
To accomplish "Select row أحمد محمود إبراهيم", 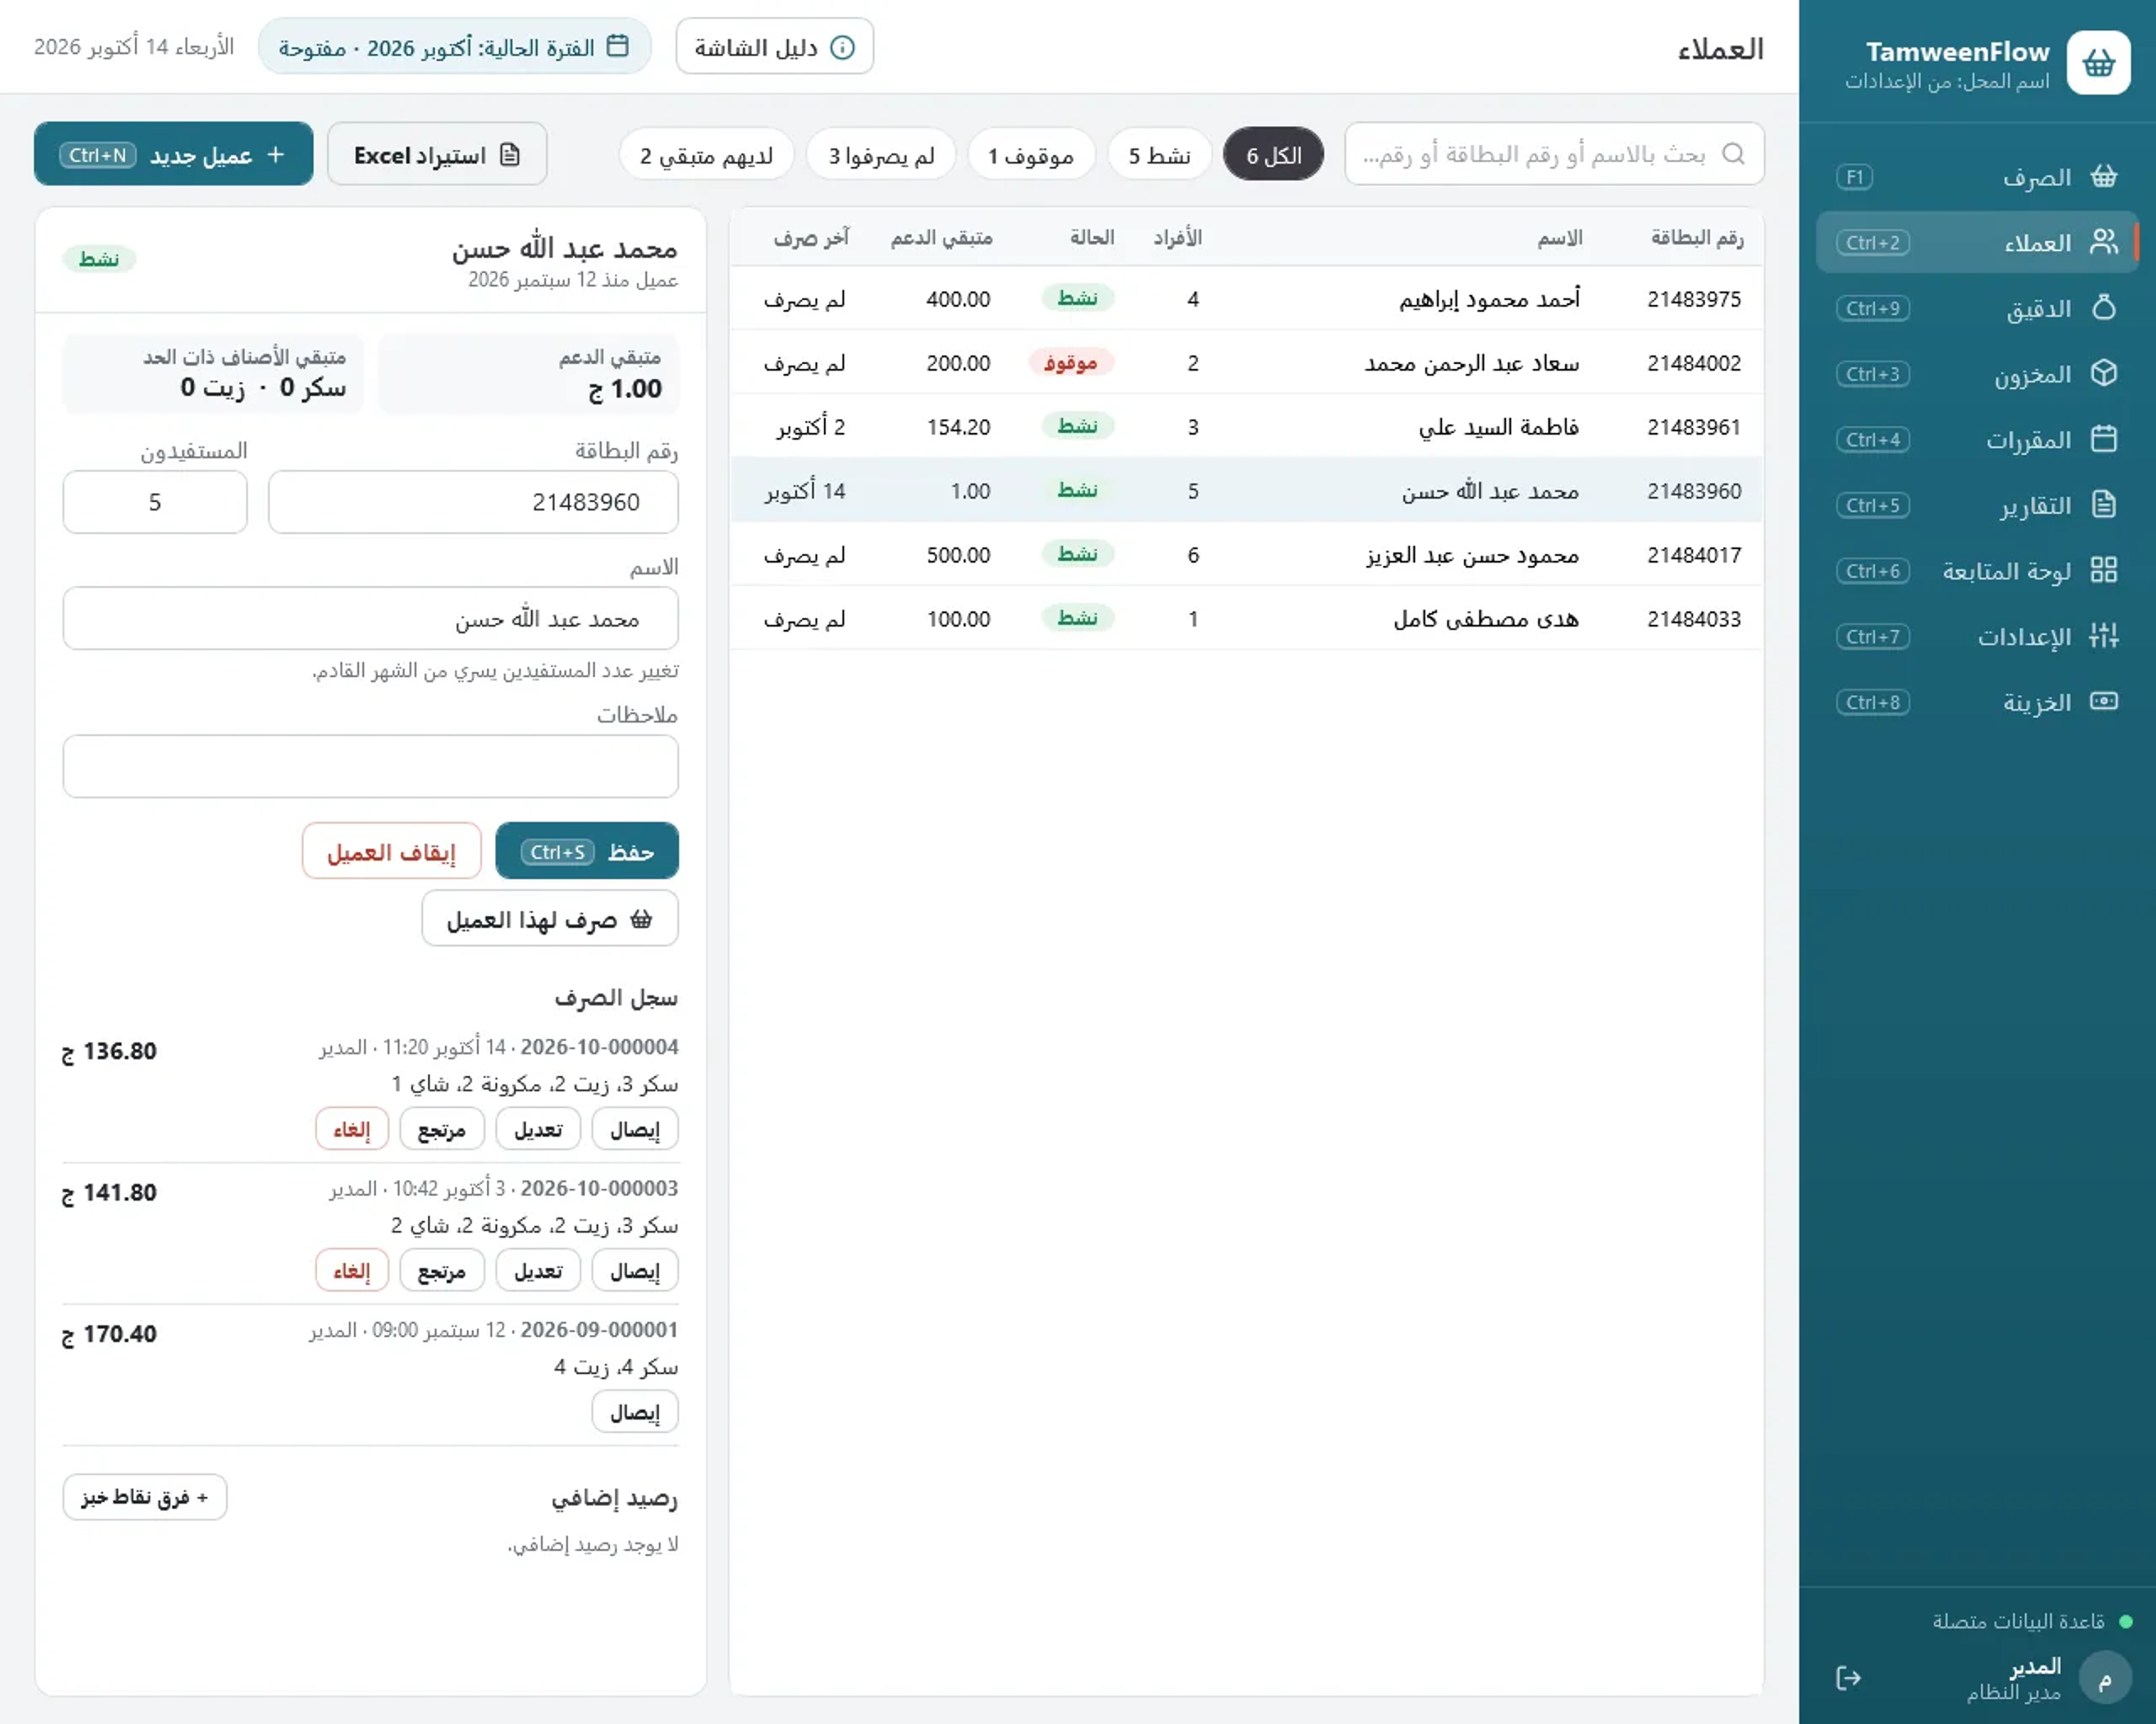I will 1246,298.
